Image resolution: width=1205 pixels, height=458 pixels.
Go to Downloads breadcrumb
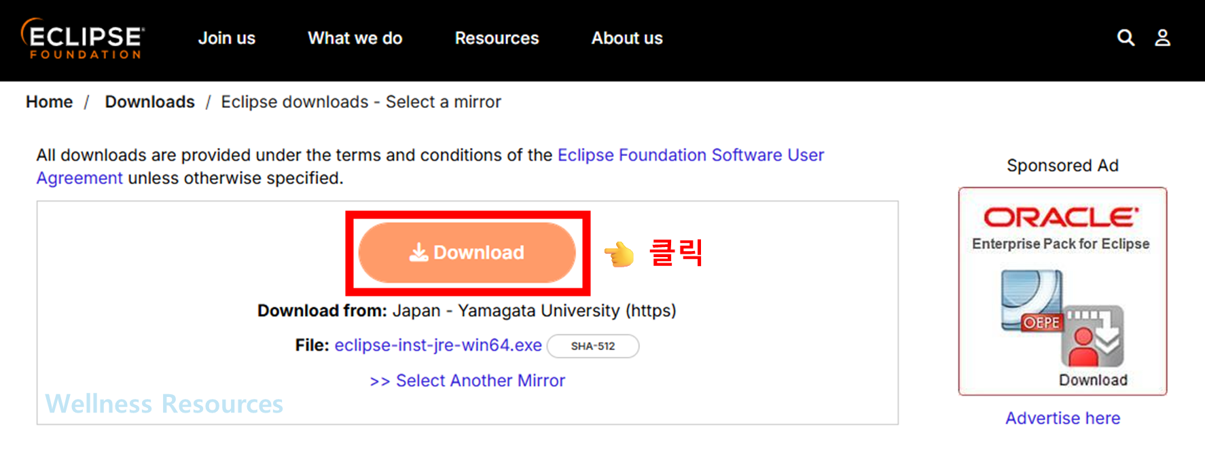[x=149, y=102]
